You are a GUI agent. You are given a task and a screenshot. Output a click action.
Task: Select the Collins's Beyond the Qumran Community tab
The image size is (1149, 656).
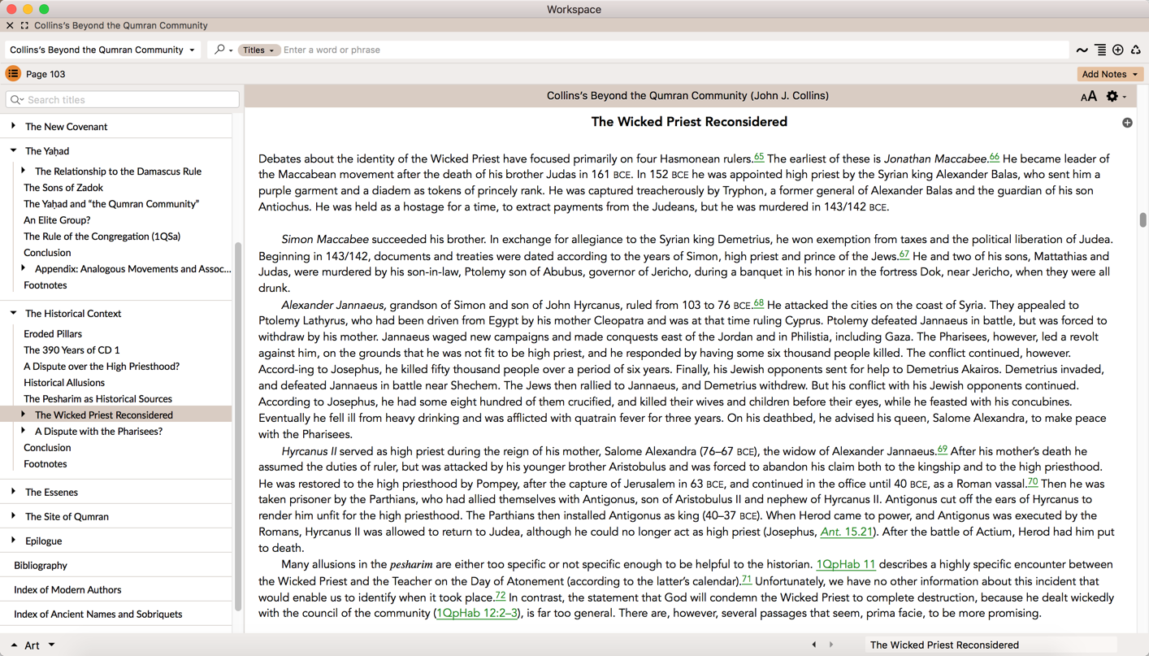120,26
